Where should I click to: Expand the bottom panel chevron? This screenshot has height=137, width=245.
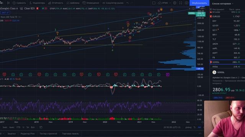click(200, 134)
